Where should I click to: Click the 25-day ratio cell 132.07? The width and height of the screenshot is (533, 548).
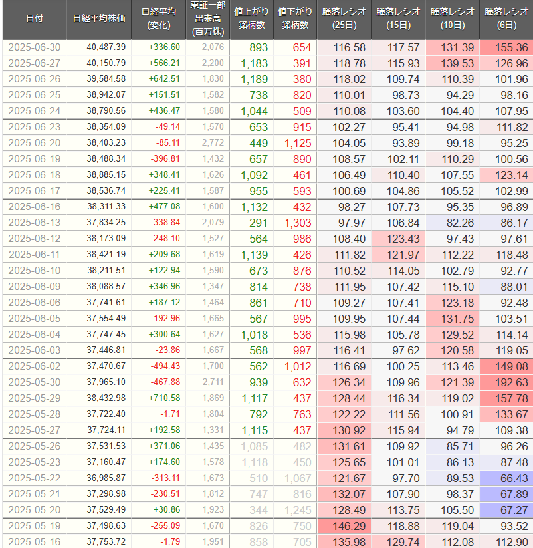(x=344, y=494)
